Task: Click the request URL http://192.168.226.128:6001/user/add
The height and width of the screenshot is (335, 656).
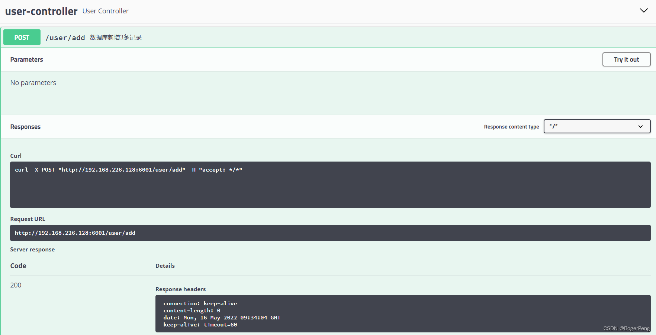Action: [75, 233]
